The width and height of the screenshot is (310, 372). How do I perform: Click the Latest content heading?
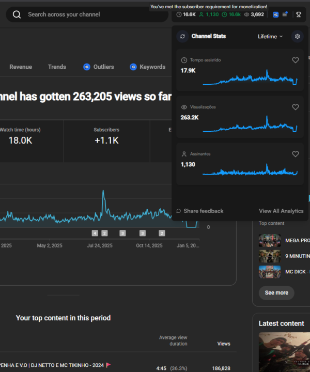tap(281, 323)
